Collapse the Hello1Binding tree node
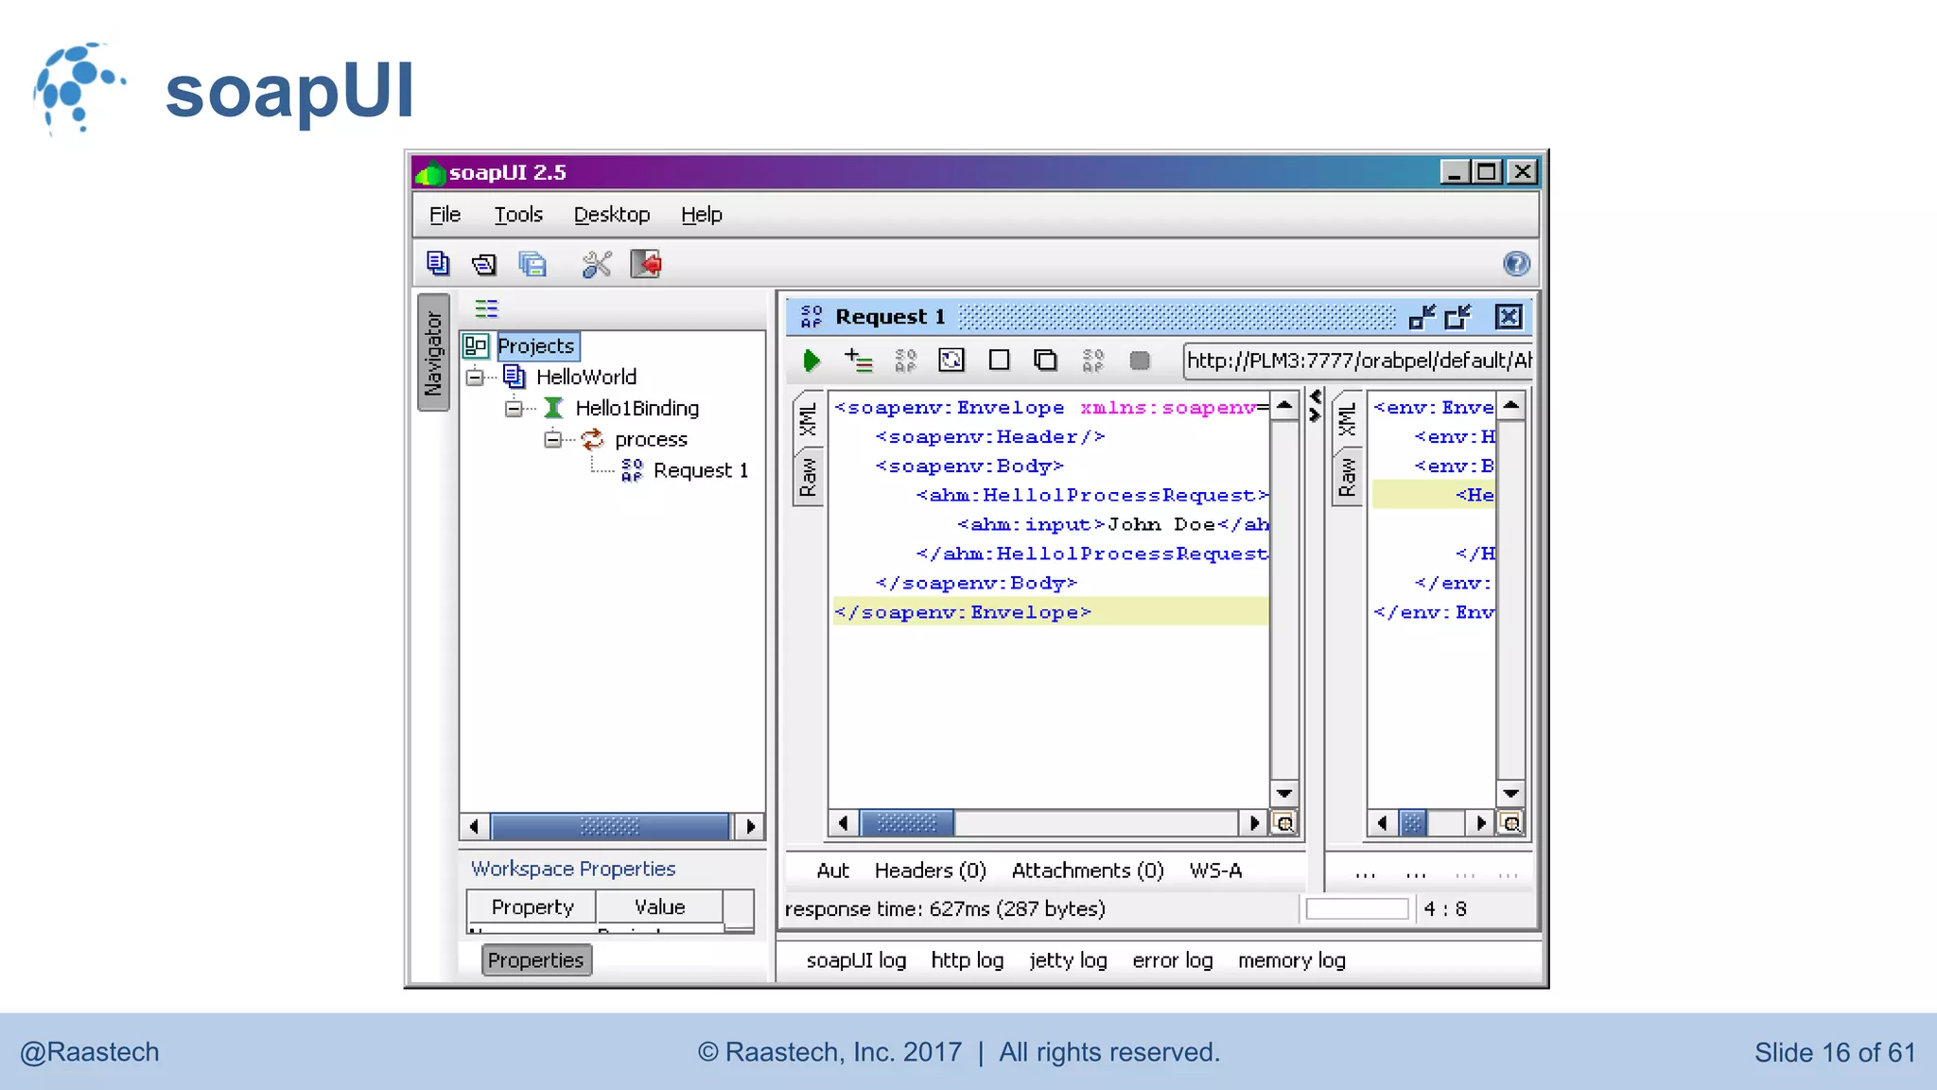1937x1090 pixels. point(514,409)
